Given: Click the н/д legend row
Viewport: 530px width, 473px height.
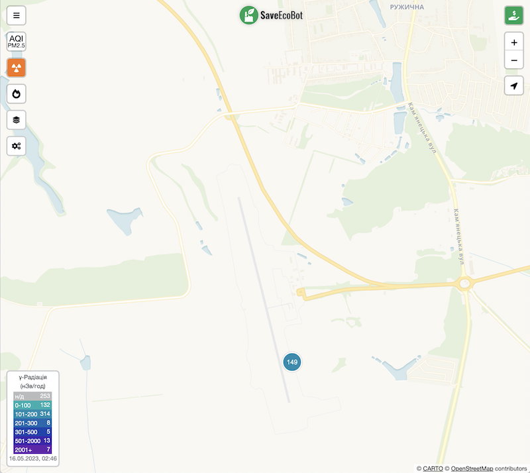Looking at the screenshot, I should pos(32,396).
